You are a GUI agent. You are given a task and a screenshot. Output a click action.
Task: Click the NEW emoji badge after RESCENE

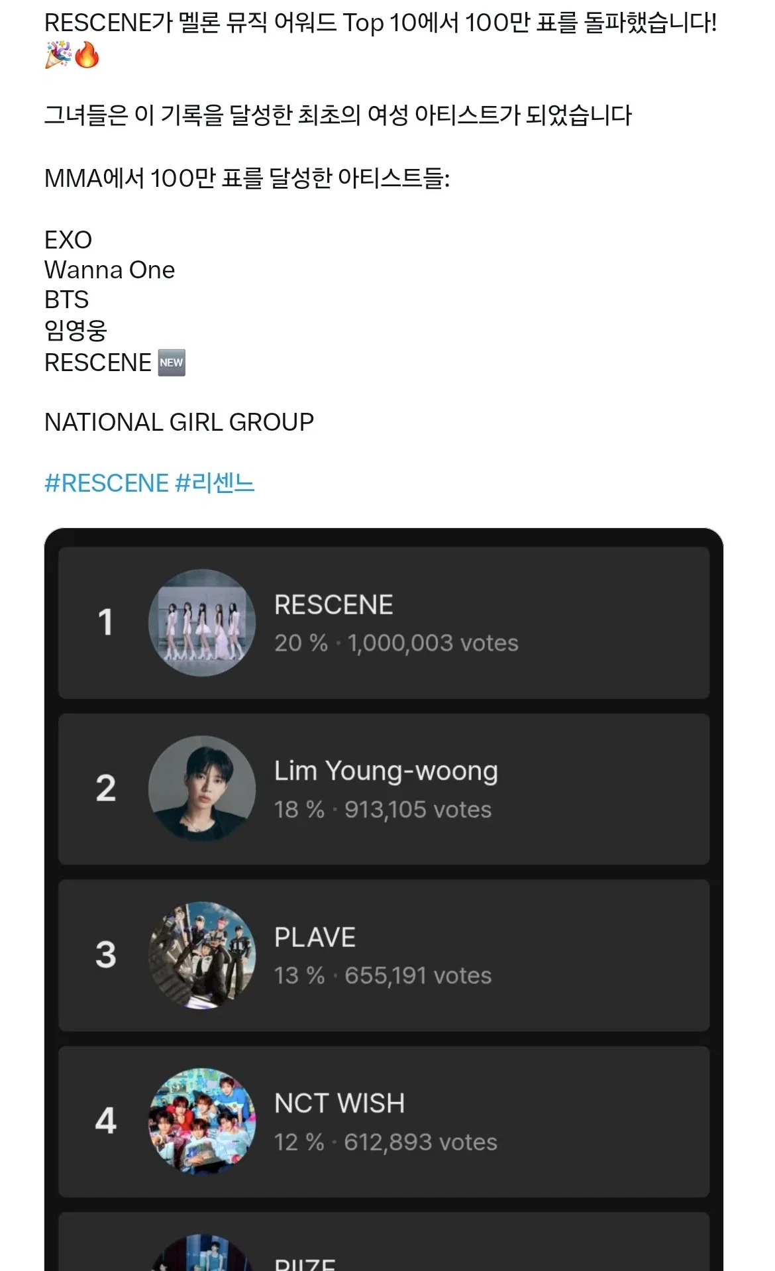click(172, 362)
